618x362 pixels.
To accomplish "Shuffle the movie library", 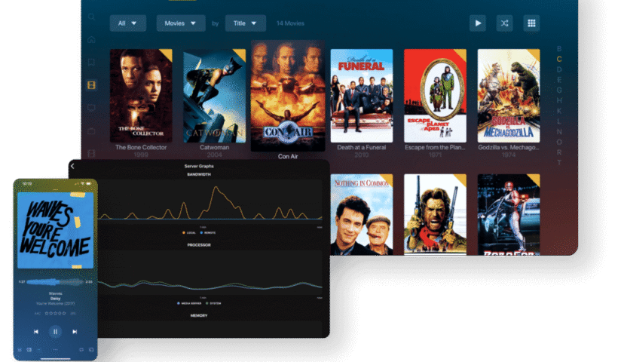I will (x=504, y=23).
